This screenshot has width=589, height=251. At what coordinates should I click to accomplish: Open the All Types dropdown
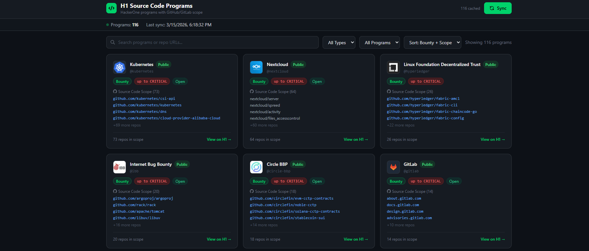[x=339, y=43]
